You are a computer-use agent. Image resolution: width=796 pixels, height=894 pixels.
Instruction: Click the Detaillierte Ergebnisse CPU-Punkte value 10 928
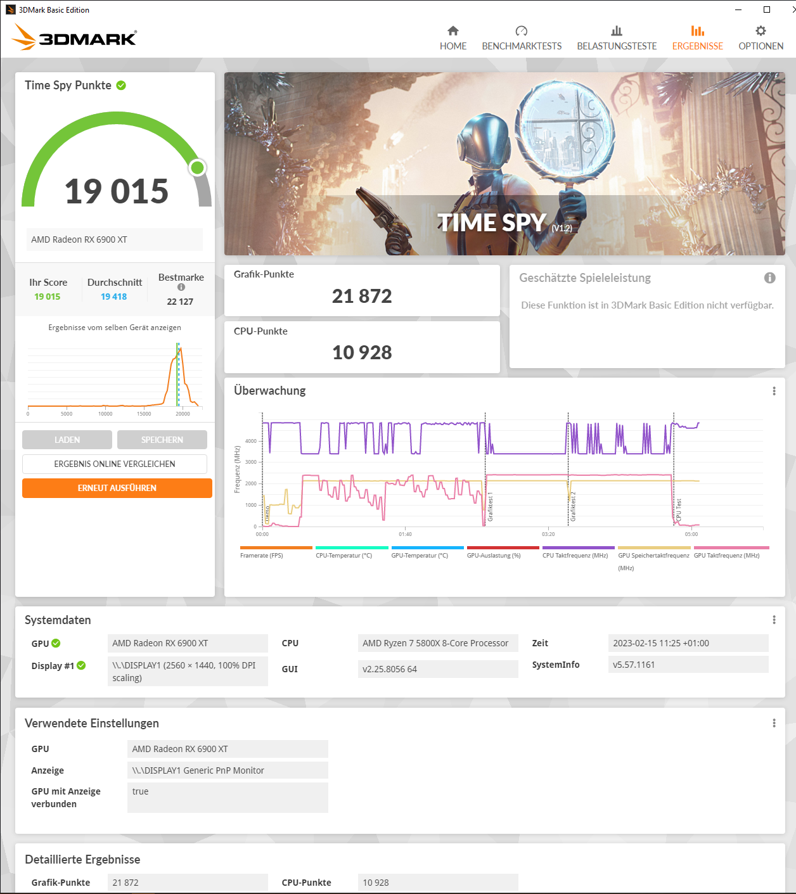pos(438,883)
